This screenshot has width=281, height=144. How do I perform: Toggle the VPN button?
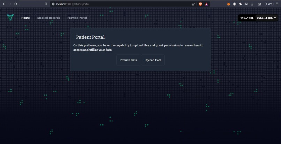coord(269,4)
